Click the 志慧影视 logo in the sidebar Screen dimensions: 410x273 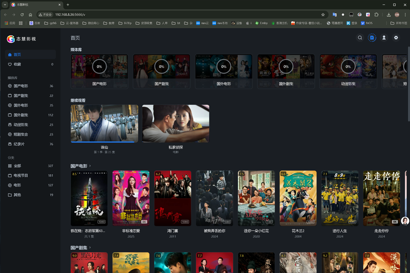[x=21, y=39]
